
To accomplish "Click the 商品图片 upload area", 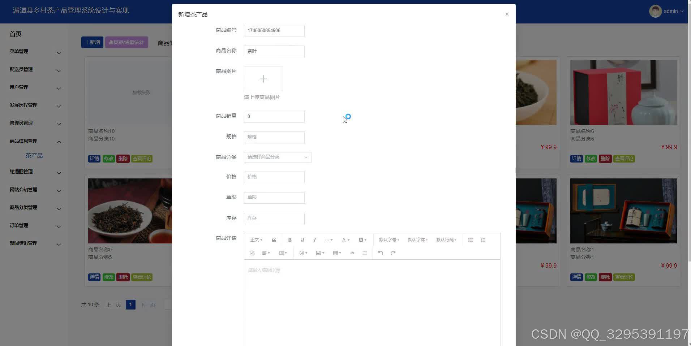I will pyautogui.click(x=263, y=79).
